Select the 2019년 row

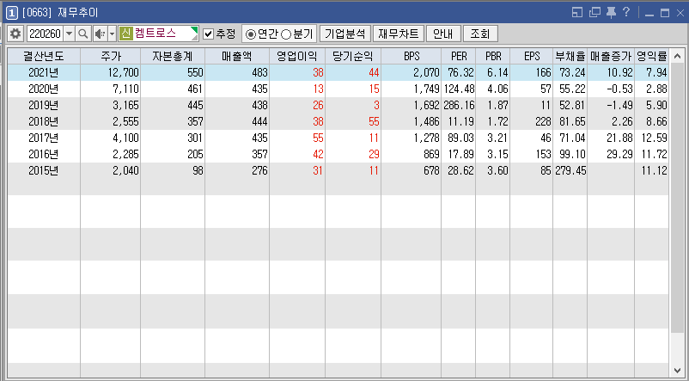tap(338, 105)
